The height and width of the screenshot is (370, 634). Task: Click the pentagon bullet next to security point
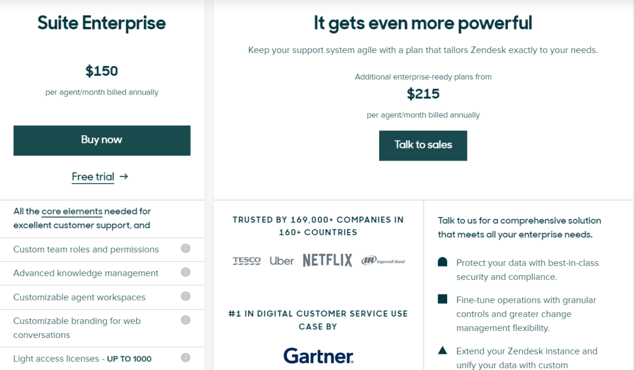point(442,261)
